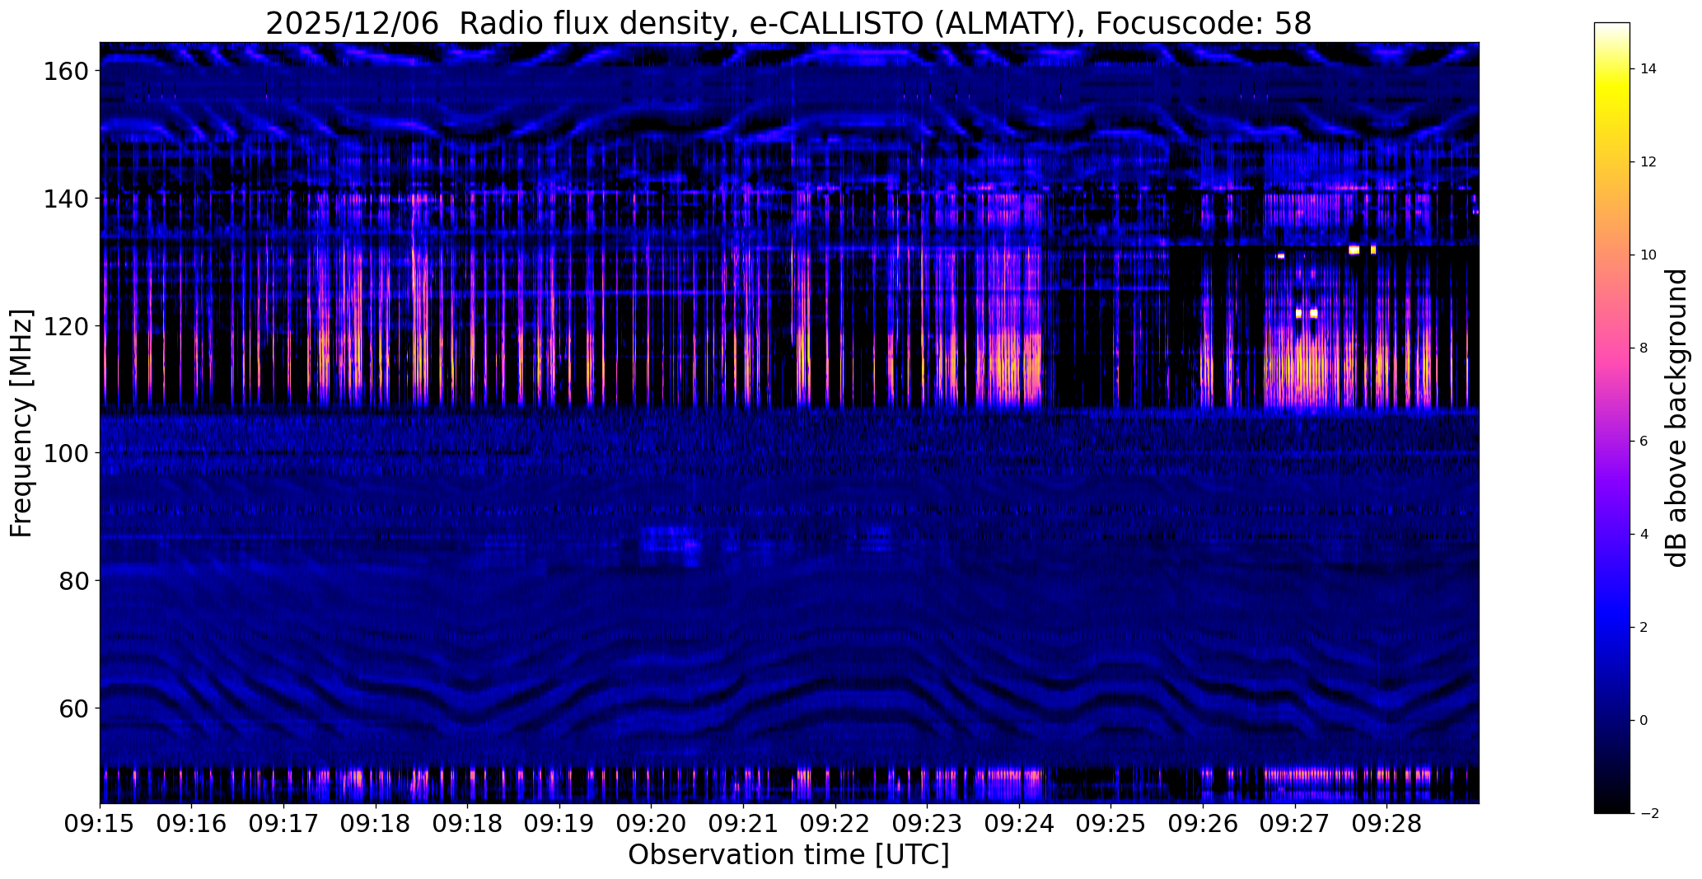
Task: Click the 140 tick on the frequency axis
Action: click(65, 199)
